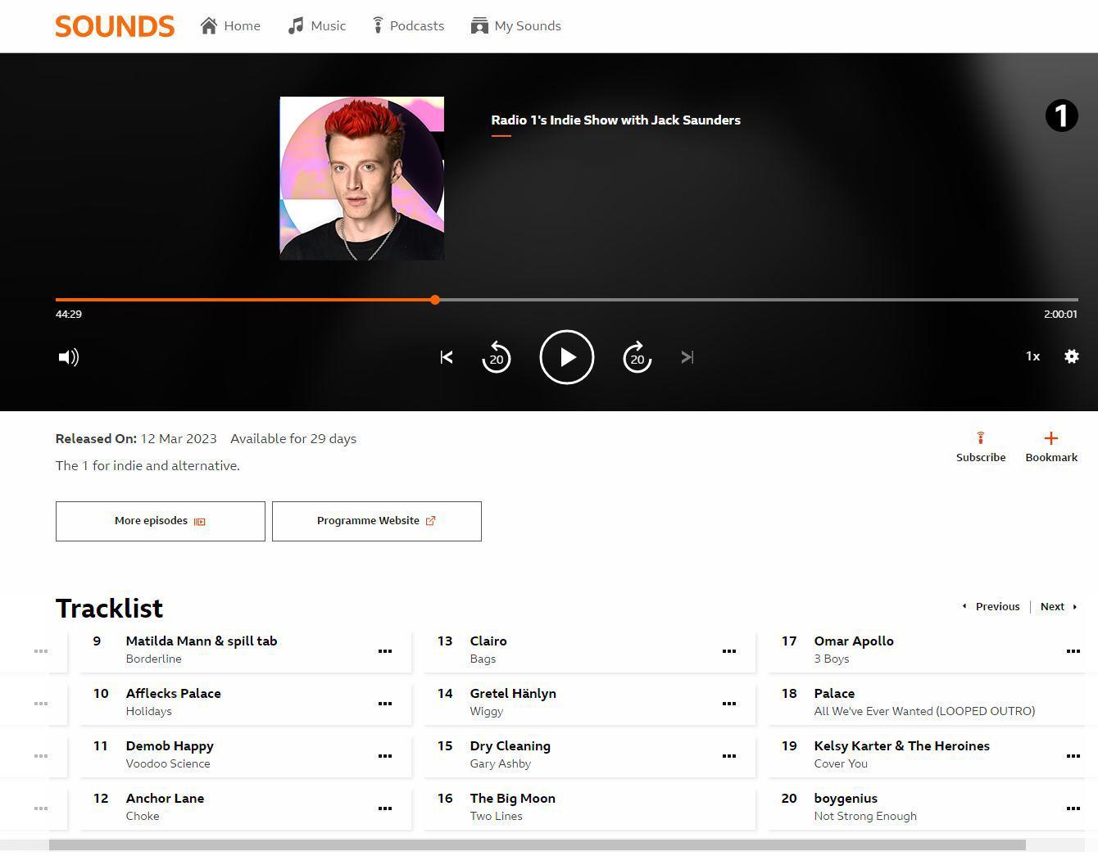Bookmark this episode
This screenshot has width=1098, height=856.
tap(1051, 447)
